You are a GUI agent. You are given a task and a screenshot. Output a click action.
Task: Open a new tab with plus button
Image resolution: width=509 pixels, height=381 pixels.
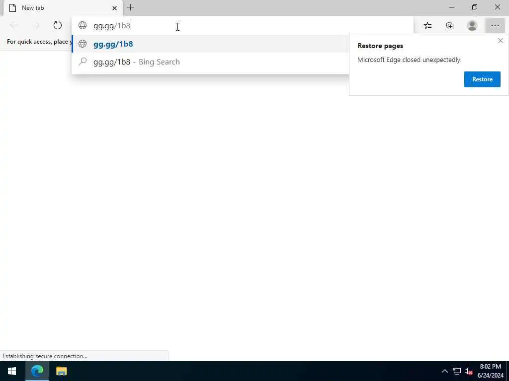click(131, 7)
